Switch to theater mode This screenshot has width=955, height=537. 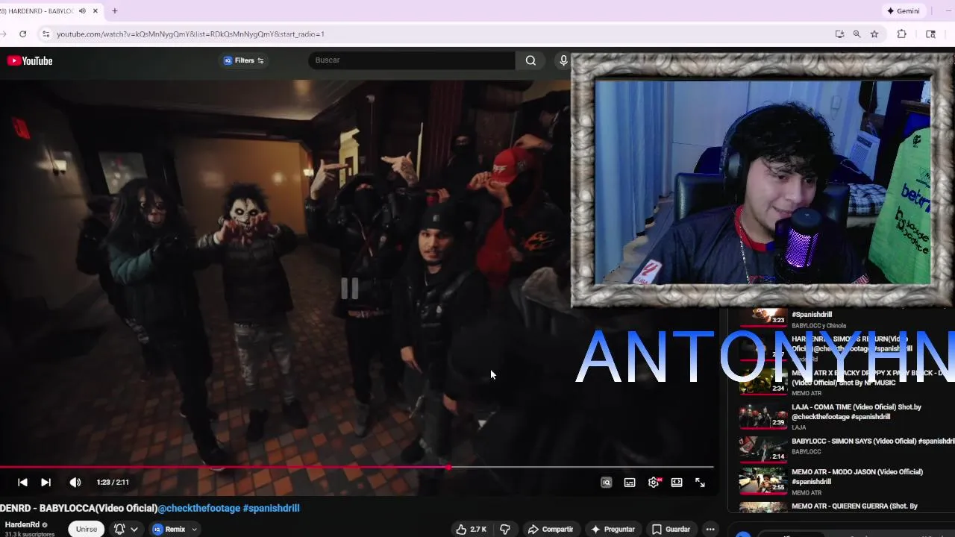(x=677, y=483)
